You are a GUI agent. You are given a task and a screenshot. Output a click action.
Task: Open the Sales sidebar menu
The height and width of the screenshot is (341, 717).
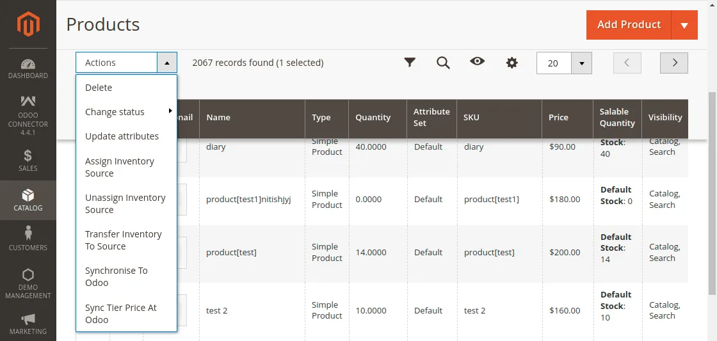tap(28, 161)
